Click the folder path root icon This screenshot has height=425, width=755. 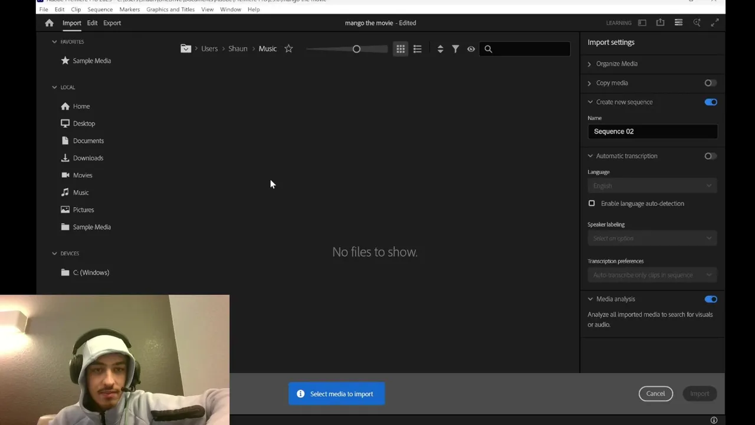tap(186, 48)
